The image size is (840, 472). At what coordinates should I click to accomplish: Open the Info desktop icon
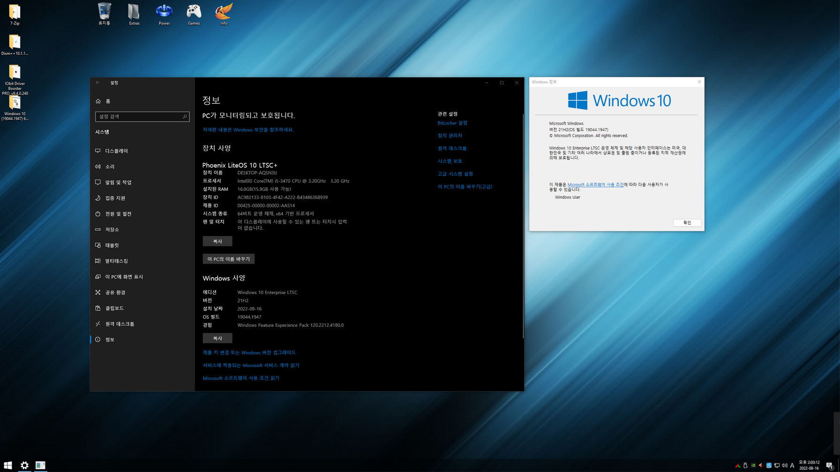click(224, 14)
